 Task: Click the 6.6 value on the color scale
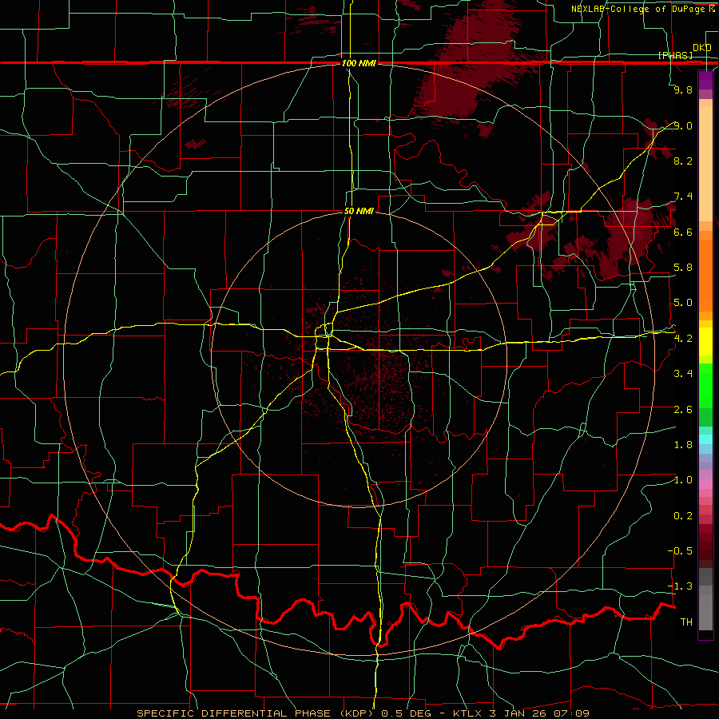[683, 232]
